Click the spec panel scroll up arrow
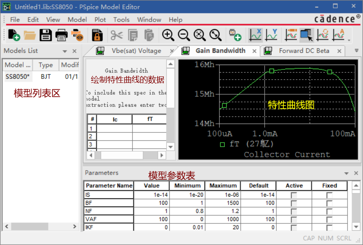Image resolution: width=363 pixels, height=245 pixels. [171, 64]
